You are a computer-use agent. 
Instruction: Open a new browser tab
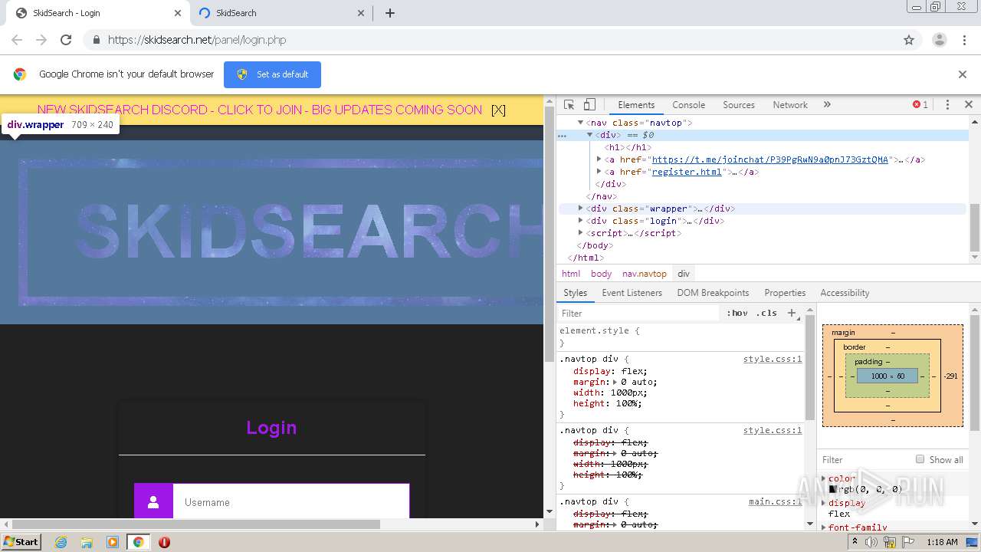coord(389,13)
